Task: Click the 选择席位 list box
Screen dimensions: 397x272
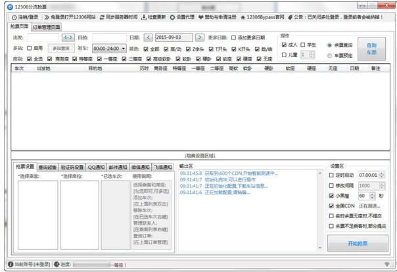Action: point(80,215)
